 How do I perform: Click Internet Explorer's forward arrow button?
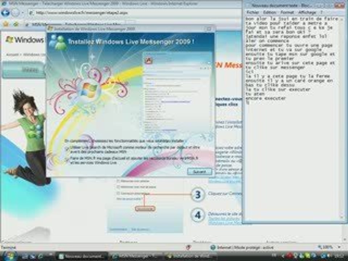16,13
